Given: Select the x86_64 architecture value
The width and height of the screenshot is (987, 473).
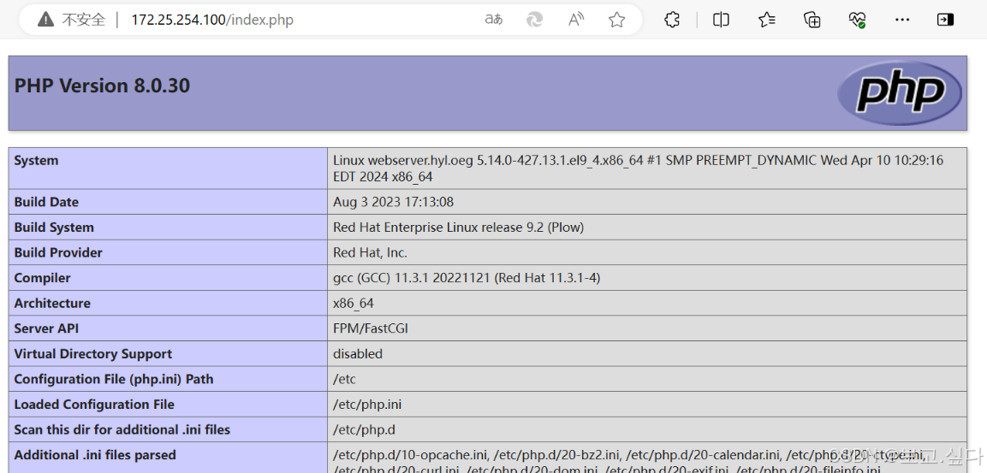Looking at the screenshot, I should (354, 303).
